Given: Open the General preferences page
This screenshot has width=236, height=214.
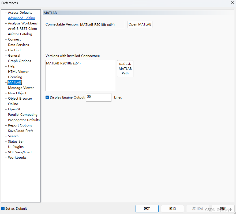Looking at the screenshot, I should [x=14, y=56].
